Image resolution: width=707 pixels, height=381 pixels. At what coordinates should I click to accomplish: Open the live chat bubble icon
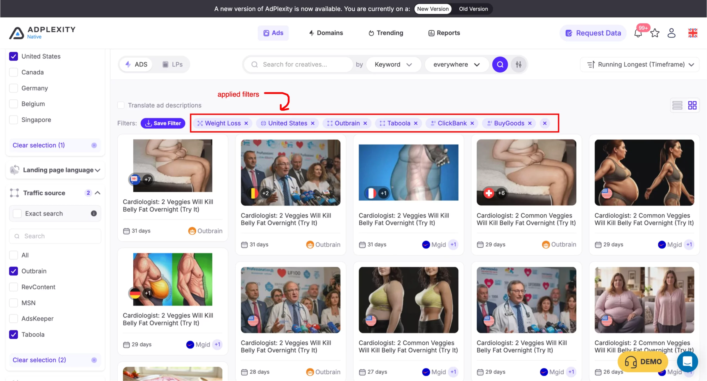(687, 361)
